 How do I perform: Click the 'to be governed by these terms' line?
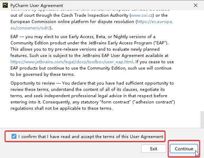coord(43,74)
